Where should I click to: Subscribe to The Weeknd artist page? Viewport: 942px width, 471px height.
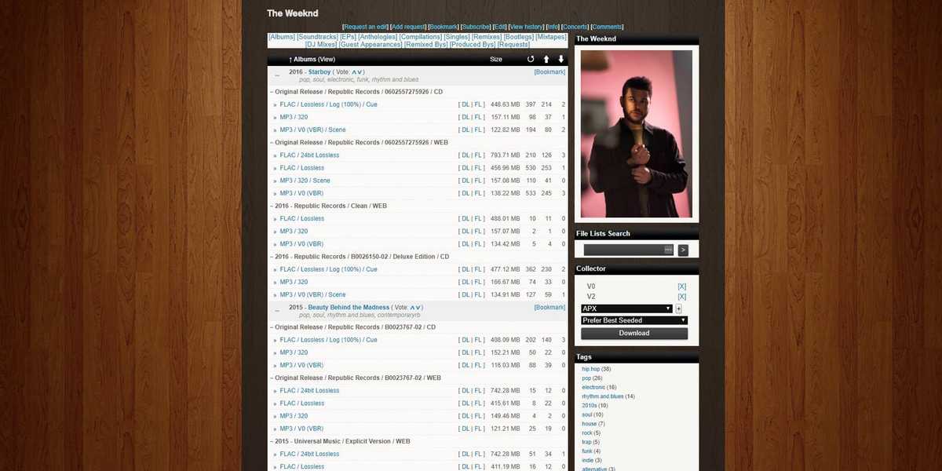coord(476,27)
